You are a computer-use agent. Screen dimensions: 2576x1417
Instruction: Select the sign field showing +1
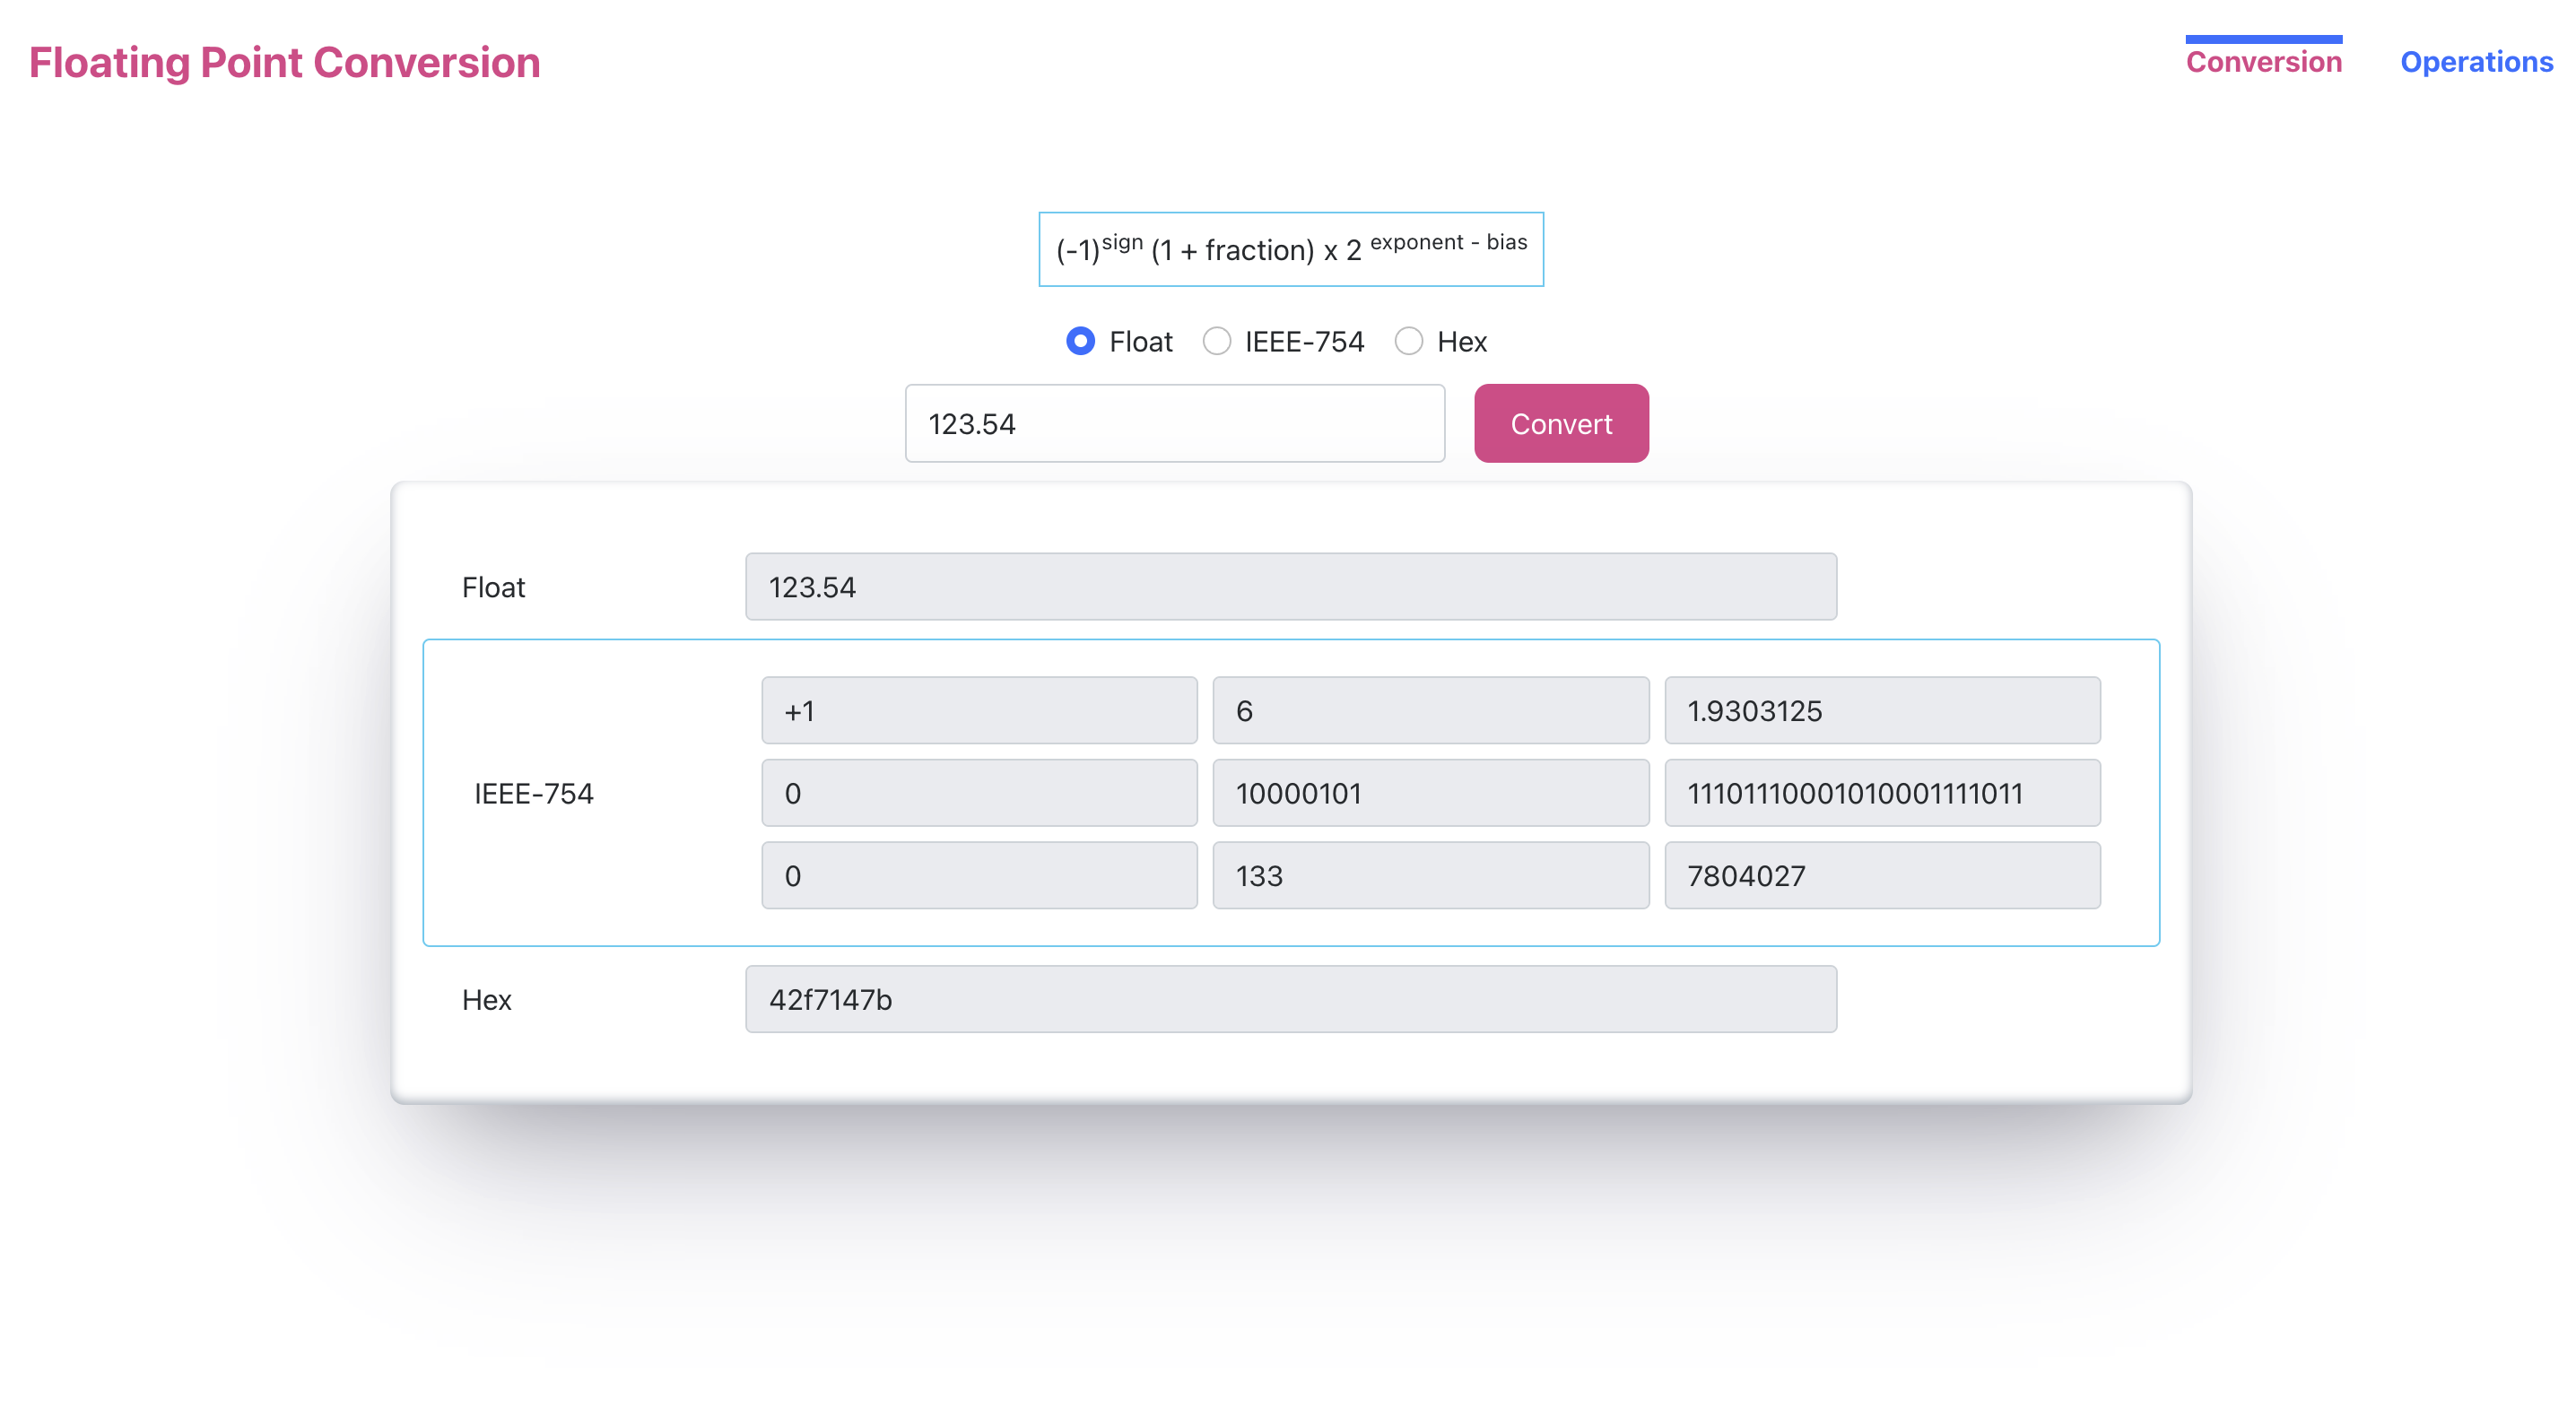pos(978,710)
